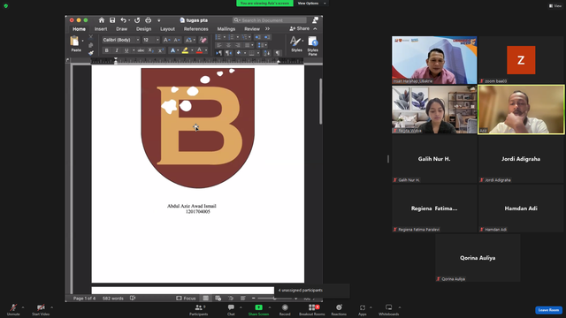Open the Styles gallery
Image resolution: width=566 pixels, height=318 pixels.
(296, 44)
